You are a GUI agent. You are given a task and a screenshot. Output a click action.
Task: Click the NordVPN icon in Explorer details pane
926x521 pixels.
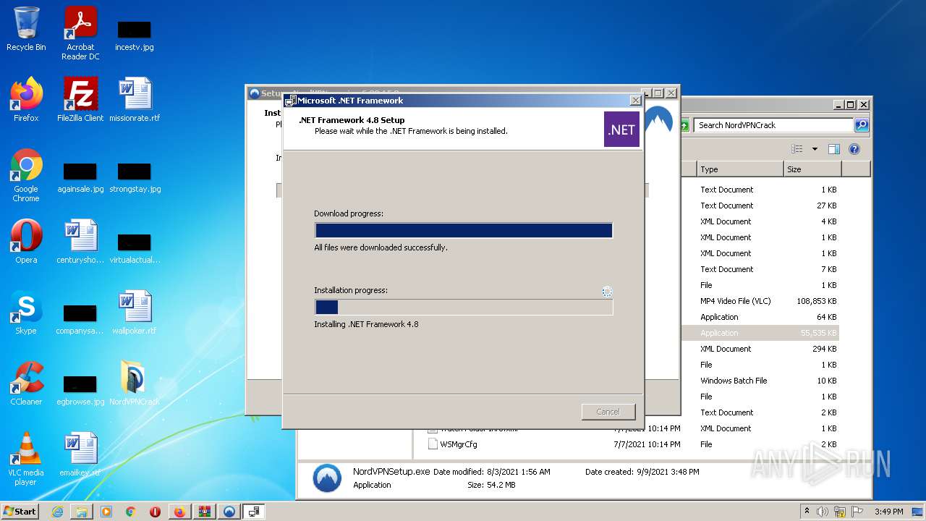click(327, 478)
